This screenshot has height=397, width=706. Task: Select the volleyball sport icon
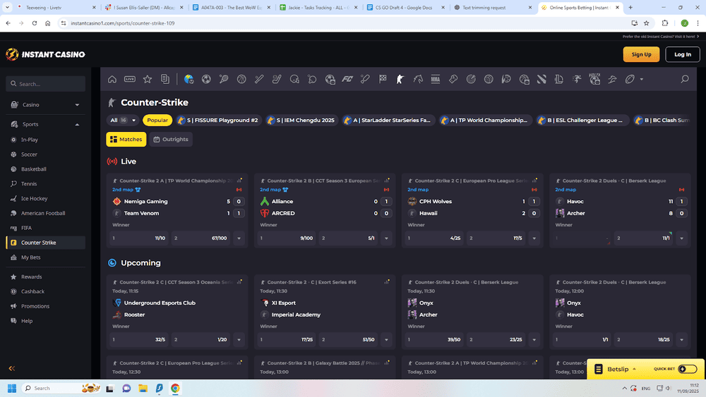click(489, 79)
